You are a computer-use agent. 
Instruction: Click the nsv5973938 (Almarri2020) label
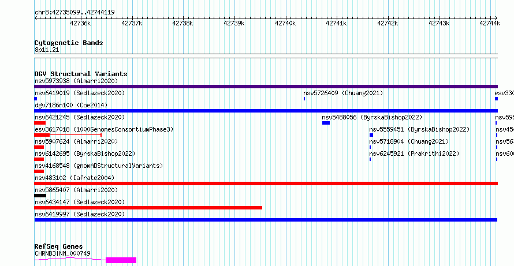point(76,81)
